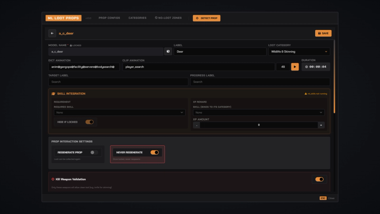
Task: Expand the XP Reward Skill dropdown
Action: (258, 112)
